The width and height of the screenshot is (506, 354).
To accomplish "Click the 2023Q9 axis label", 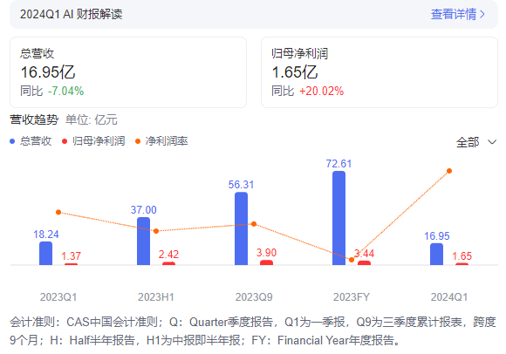I will click(254, 297).
